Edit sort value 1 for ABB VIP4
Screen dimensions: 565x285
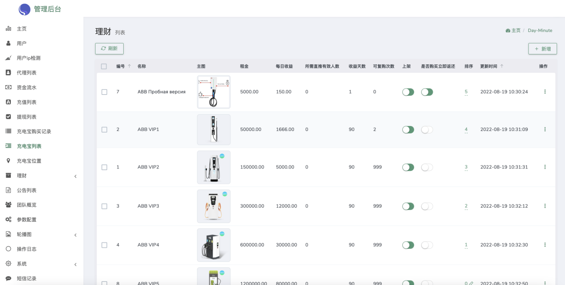(x=466, y=245)
